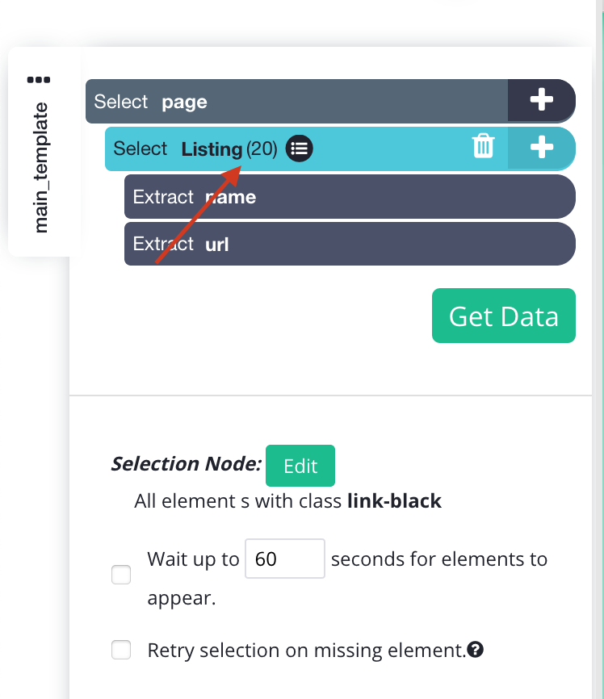604x699 pixels.
Task: Click the plus icon on the Listing row
Action: 541,148
